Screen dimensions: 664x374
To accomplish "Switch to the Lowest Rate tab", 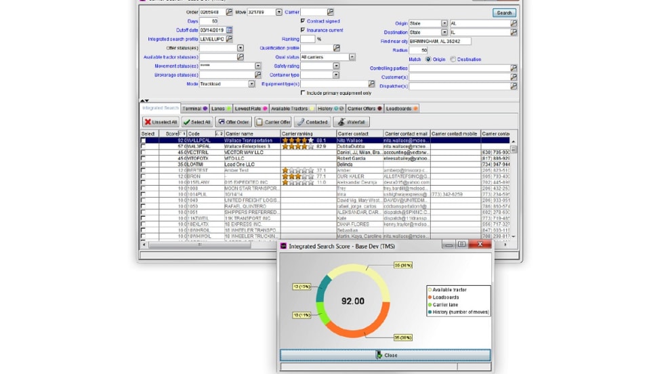I will 249,108.
